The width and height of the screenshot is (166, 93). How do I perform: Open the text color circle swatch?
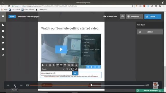[x=73, y=69]
